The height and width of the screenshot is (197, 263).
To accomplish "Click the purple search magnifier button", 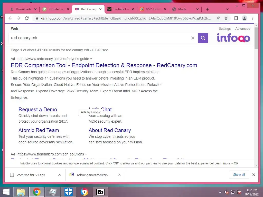I will 203,38.
